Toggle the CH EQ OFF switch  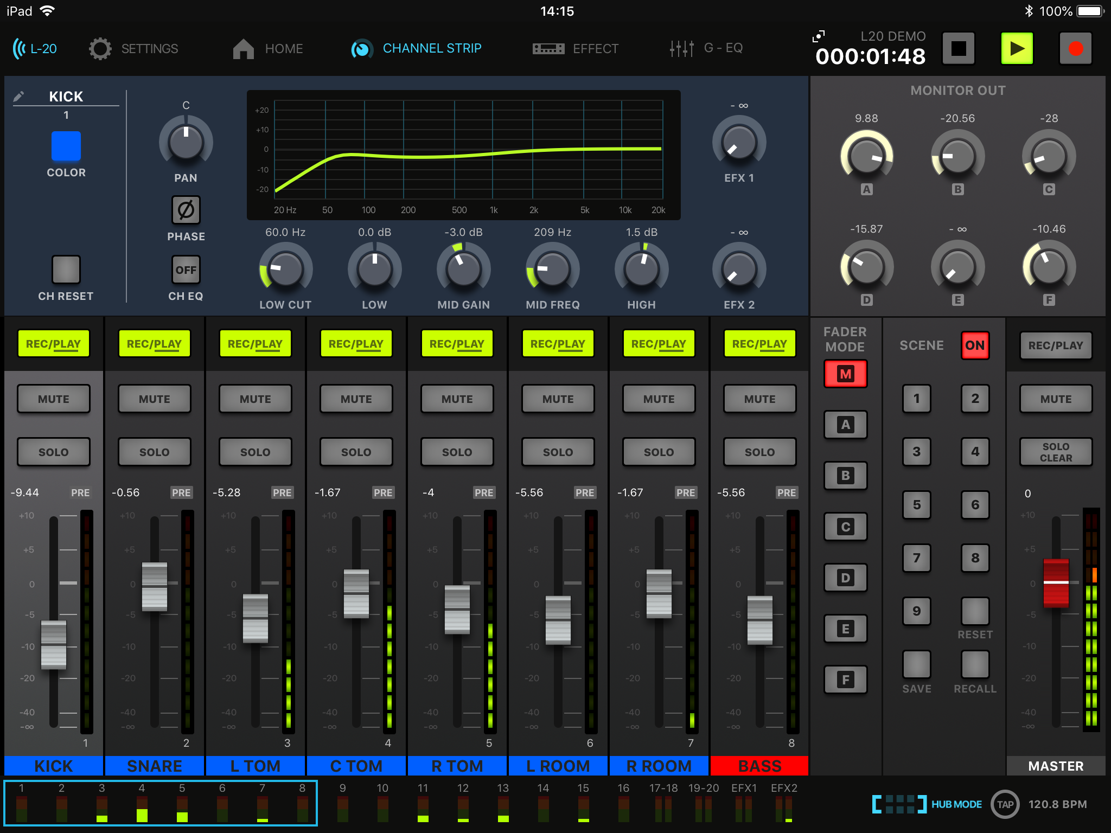[186, 270]
